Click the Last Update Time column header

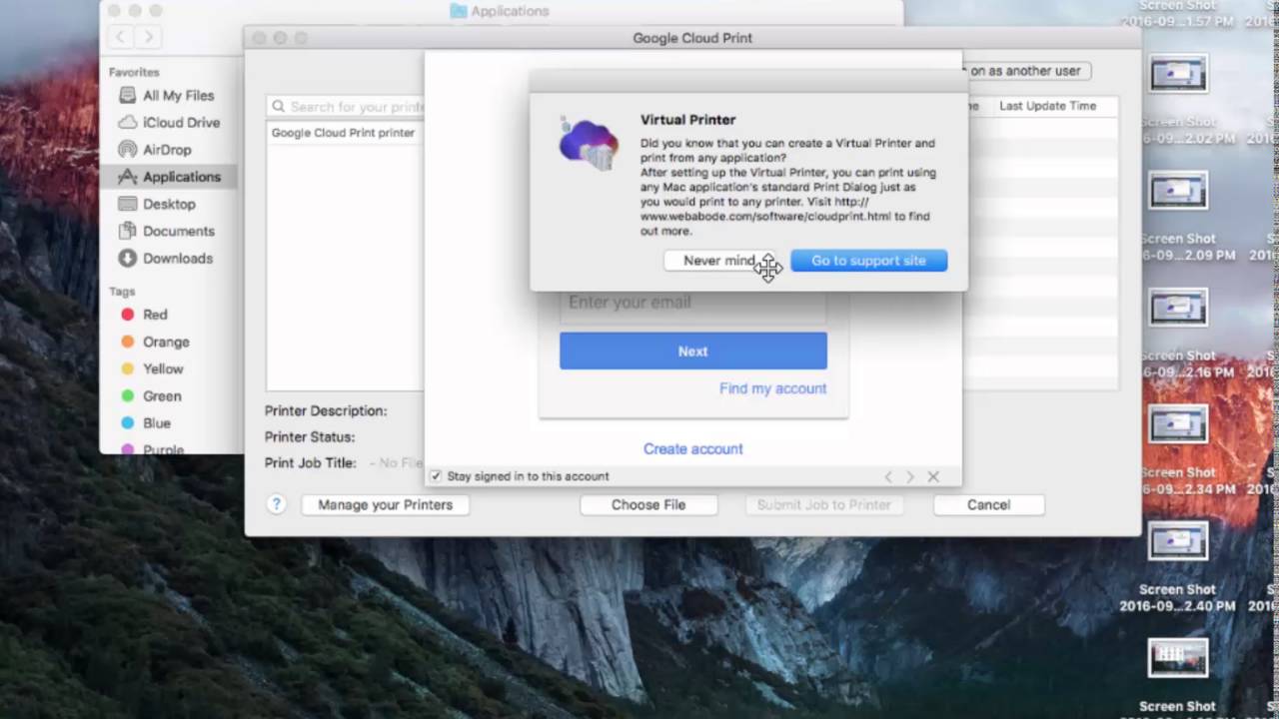click(x=1047, y=106)
